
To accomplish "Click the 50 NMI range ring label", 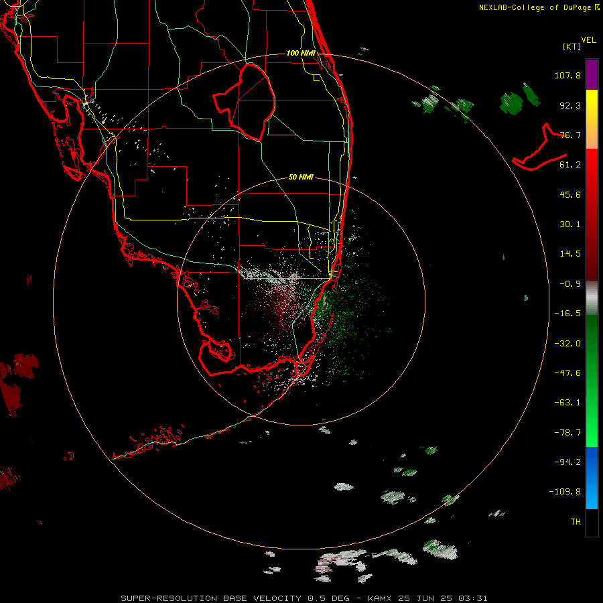I will 301,178.
